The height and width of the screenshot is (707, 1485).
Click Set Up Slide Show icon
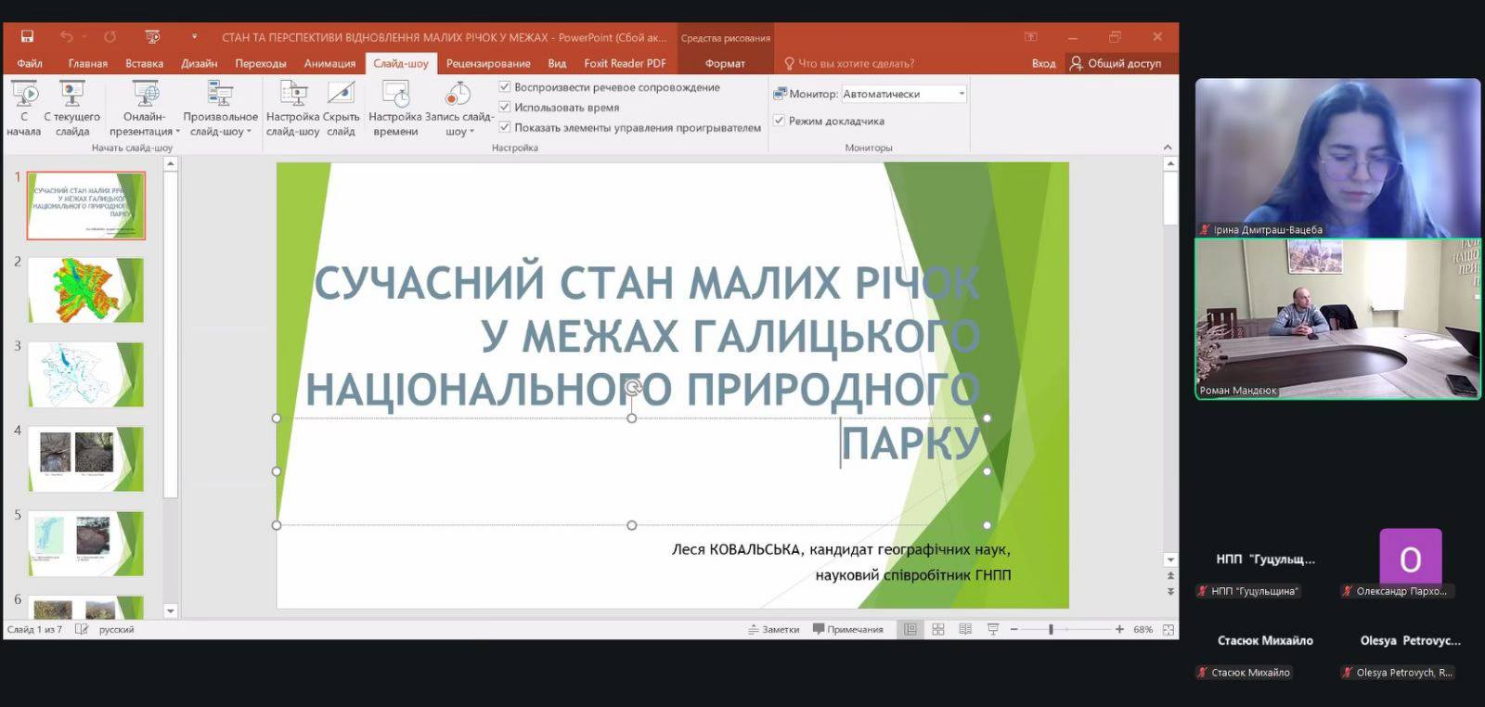[292, 95]
